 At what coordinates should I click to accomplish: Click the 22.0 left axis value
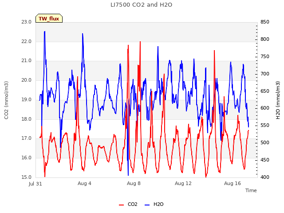click(x=27, y=41)
